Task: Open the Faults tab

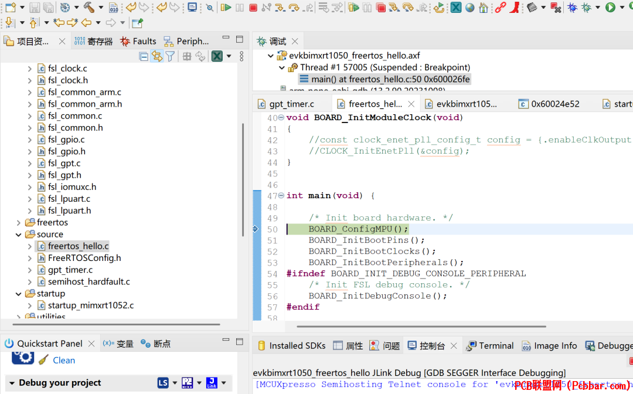Action: (138, 41)
